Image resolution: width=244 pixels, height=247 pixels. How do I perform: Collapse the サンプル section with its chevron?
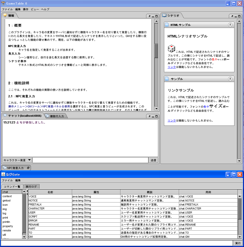coord(230,79)
